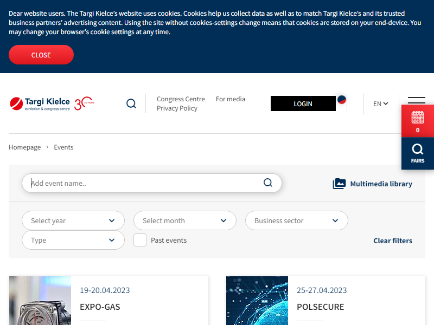Image resolution: width=434 pixels, height=325 pixels.
Task: Open site search magnifier in header
Action: (x=131, y=103)
